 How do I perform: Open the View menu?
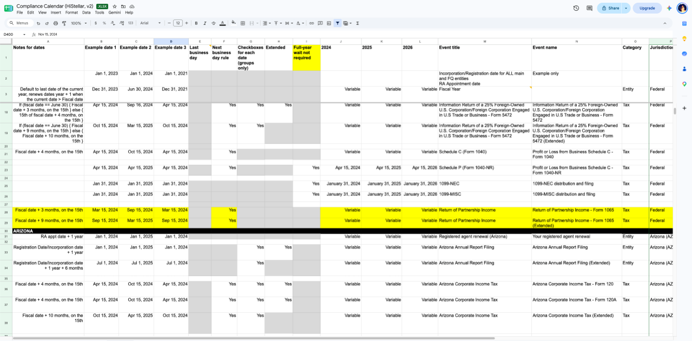(42, 12)
